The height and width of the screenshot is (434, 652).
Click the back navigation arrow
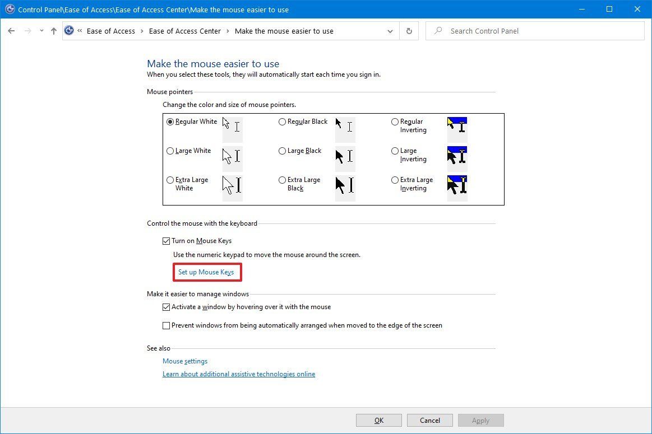tap(11, 31)
